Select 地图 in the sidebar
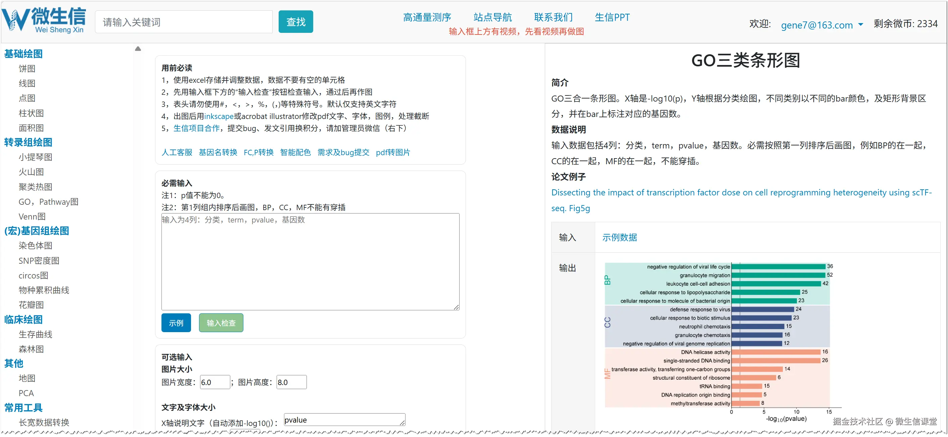 (27, 379)
